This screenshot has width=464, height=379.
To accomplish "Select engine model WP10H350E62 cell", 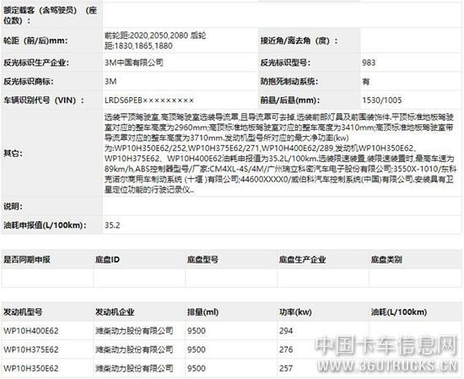I will click(30, 368).
